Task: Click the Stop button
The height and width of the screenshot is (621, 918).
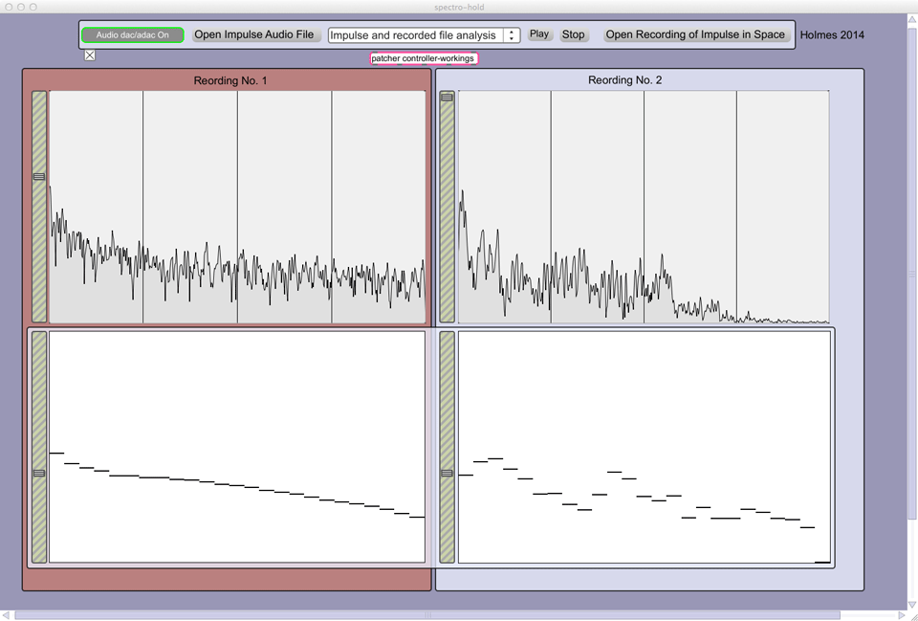Action: pyautogui.click(x=573, y=34)
